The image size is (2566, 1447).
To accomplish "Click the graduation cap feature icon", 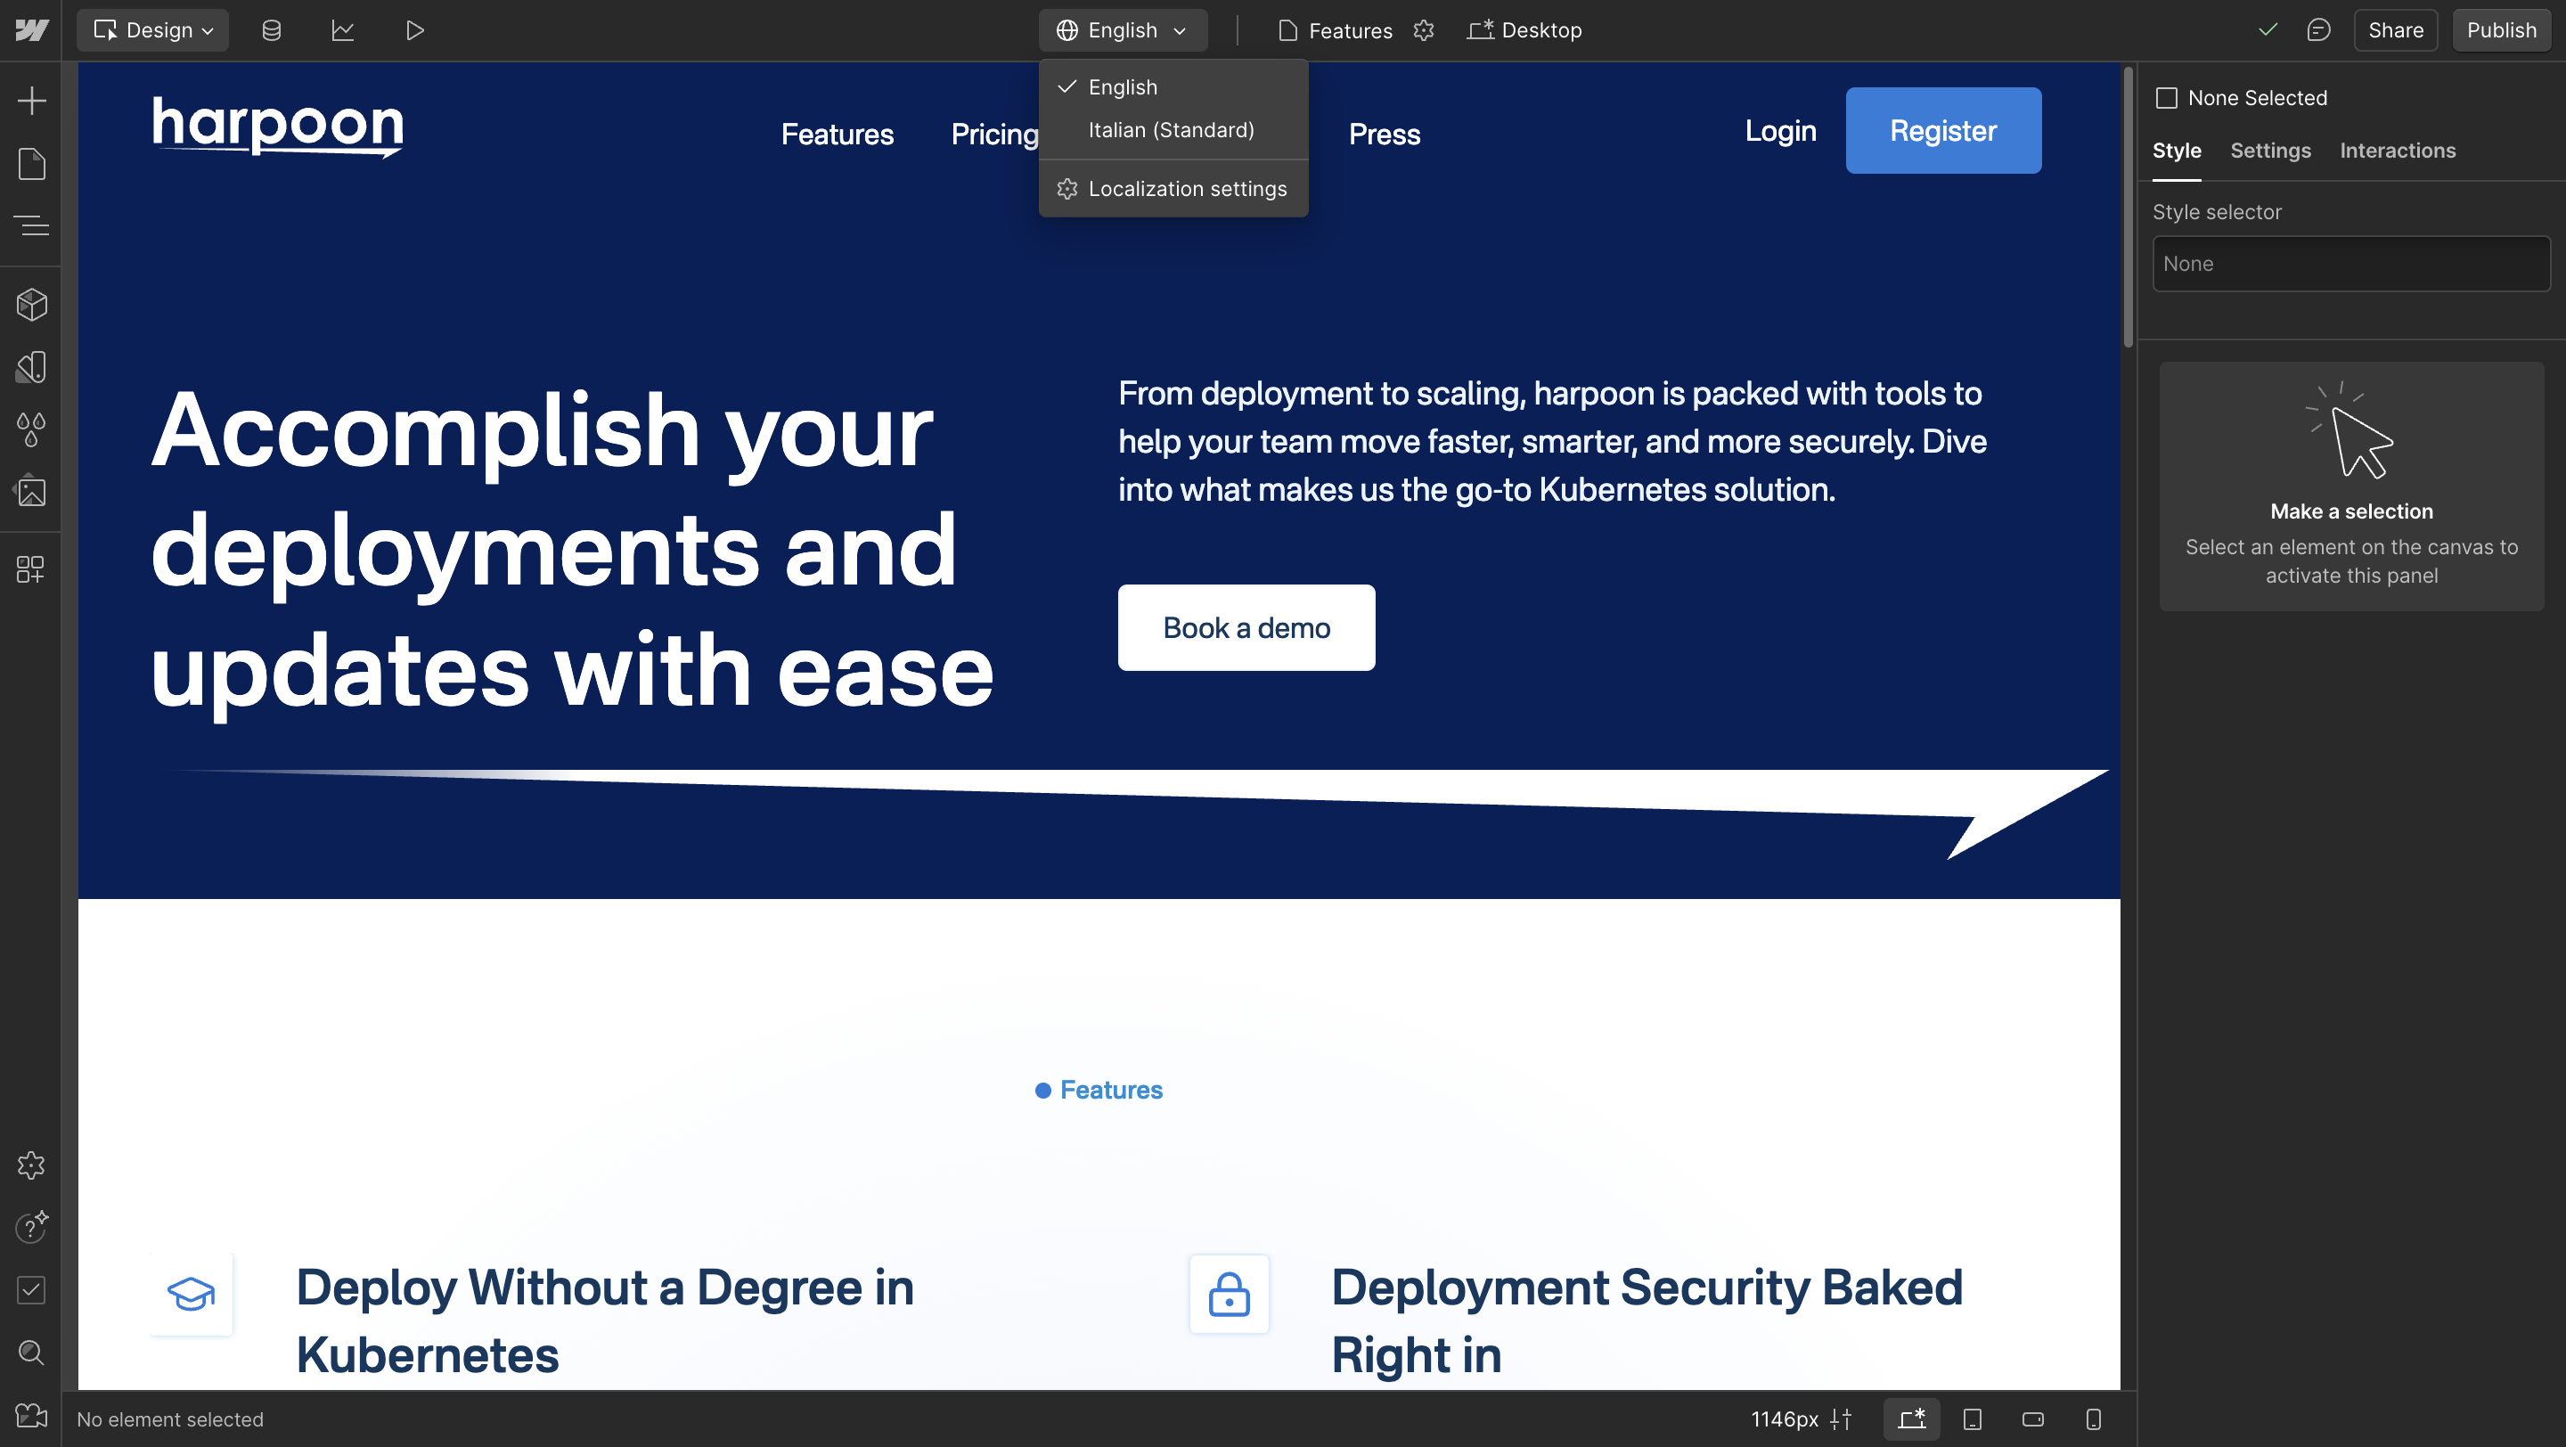I will point(192,1294).
